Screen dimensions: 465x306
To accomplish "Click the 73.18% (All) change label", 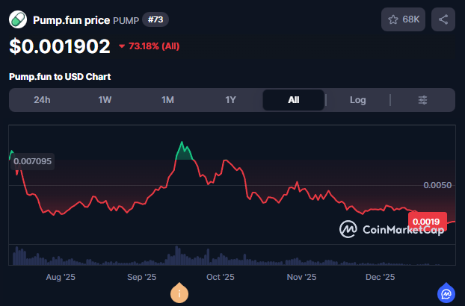I will (154, 46).
